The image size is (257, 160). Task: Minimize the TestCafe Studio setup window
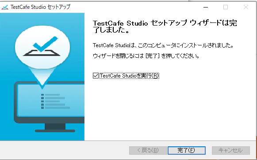tap(206, 7)
